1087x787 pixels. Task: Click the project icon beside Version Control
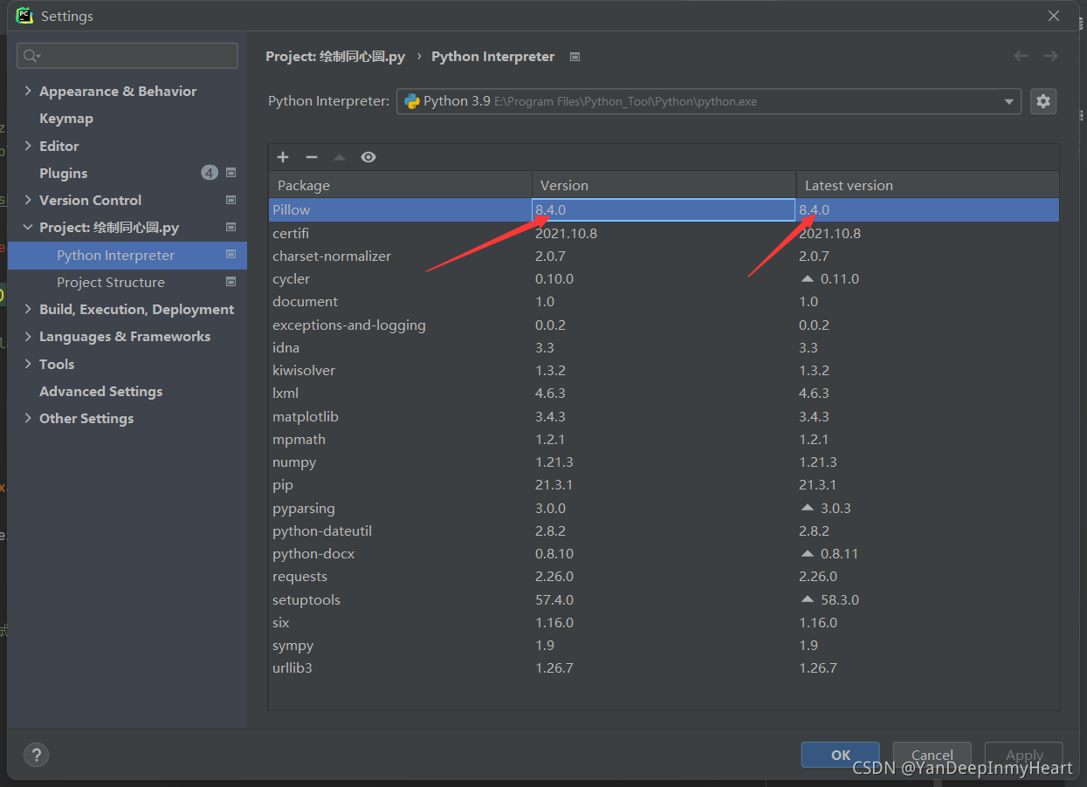pyautogui.click(x=230, y=200)
